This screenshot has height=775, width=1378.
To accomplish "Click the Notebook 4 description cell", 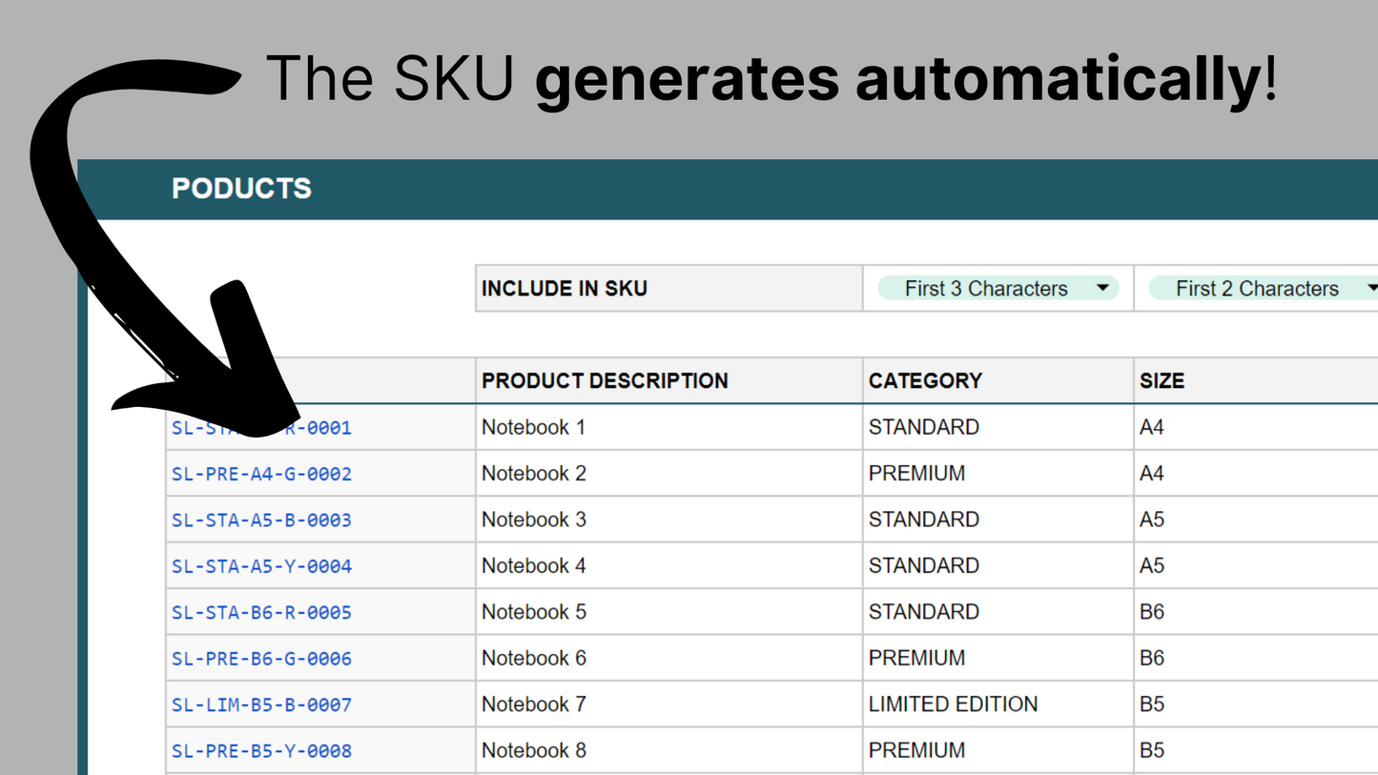I will (x=533, y=566).
